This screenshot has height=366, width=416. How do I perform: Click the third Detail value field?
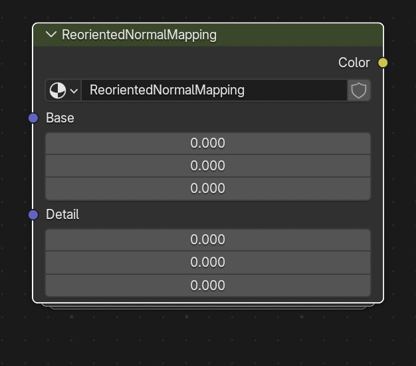pos(208,285)
